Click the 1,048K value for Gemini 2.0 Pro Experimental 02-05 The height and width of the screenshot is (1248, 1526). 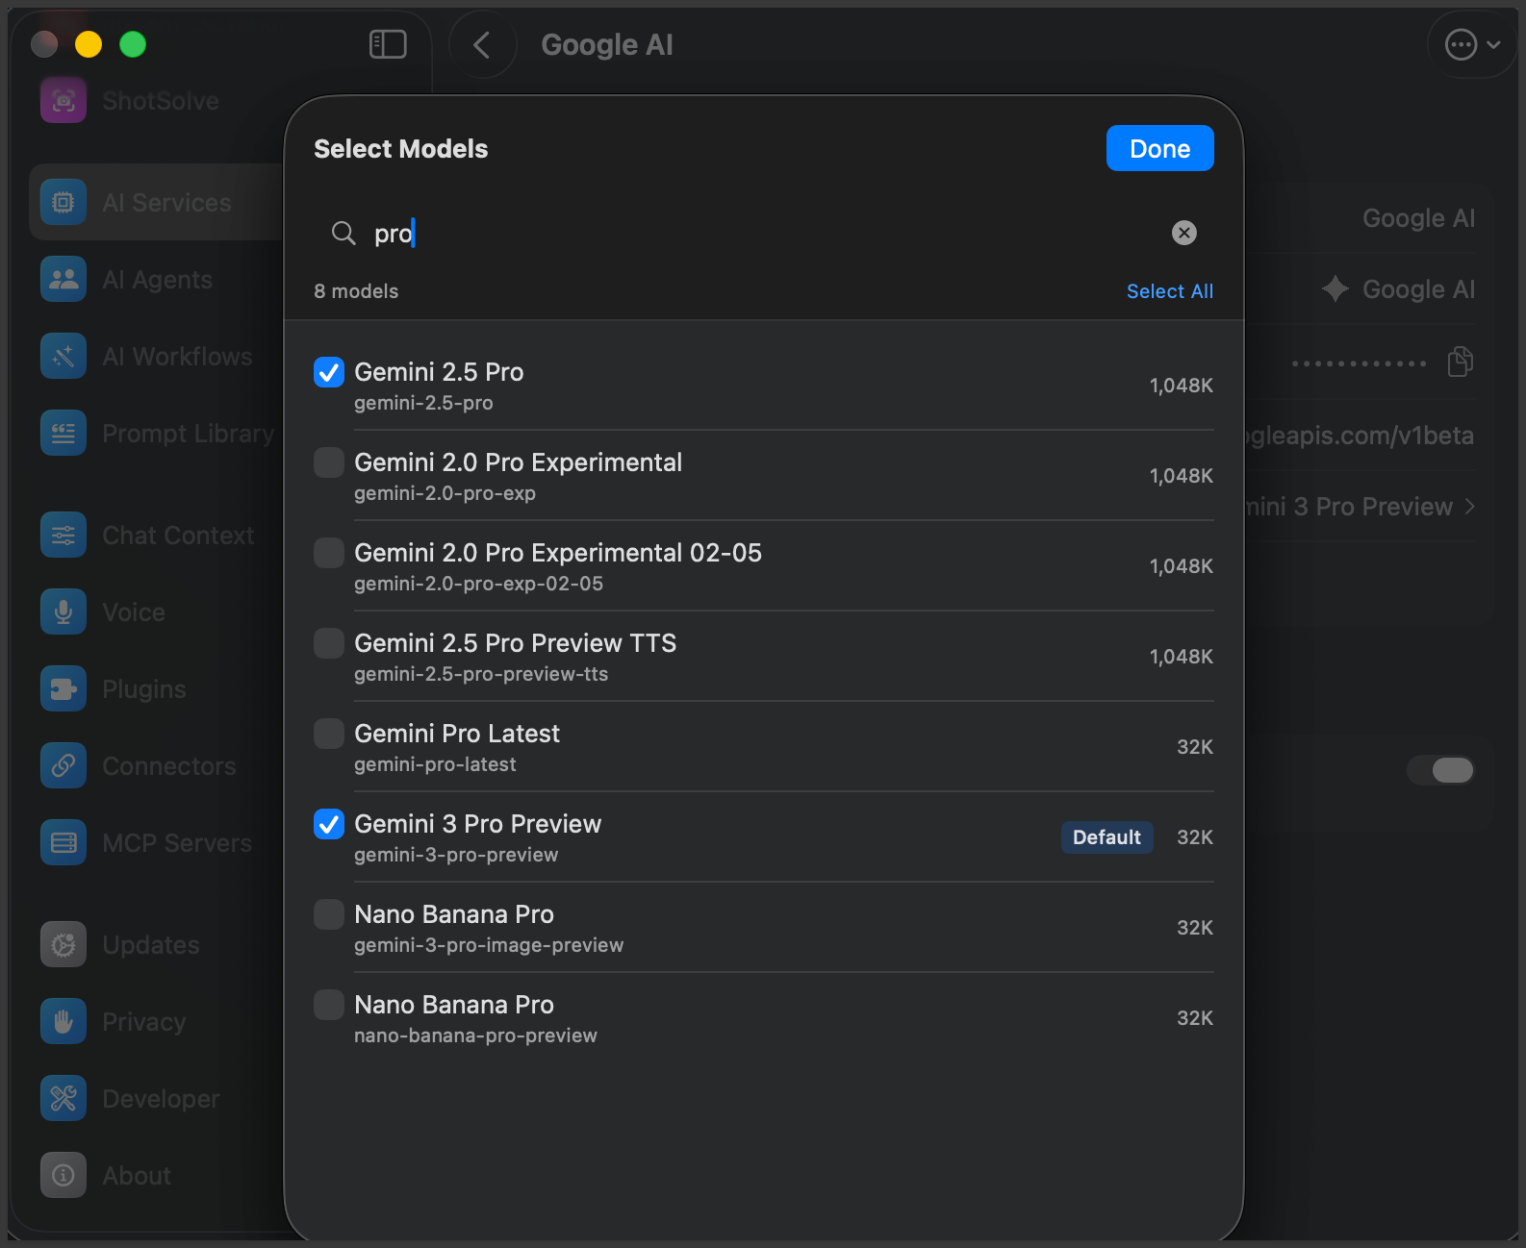coord(1182,566)
